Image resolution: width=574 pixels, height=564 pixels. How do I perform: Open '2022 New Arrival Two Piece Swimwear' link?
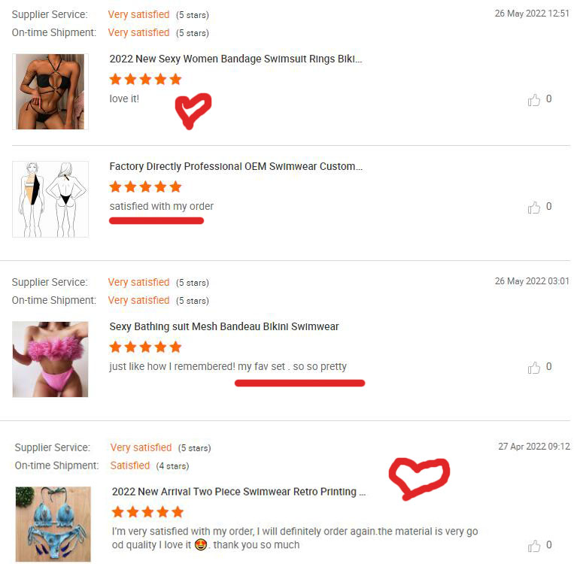tap(238, 492)
